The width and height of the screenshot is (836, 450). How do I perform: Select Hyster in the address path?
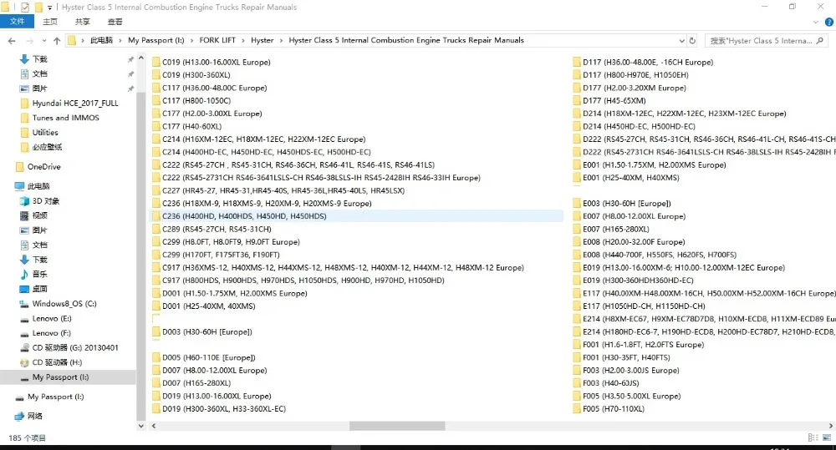tap(262, 40)
